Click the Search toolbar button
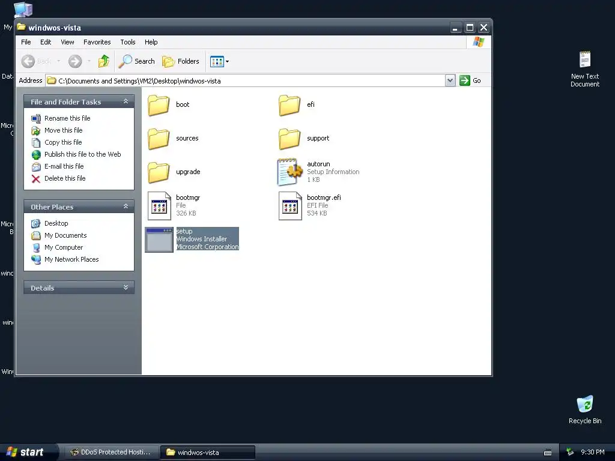 (137, 61)
